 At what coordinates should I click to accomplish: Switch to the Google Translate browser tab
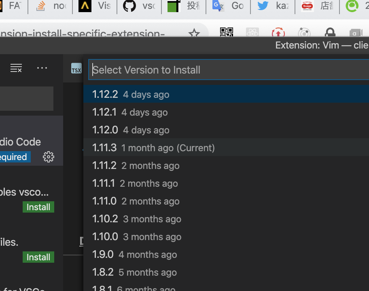(x=227, y=6)
